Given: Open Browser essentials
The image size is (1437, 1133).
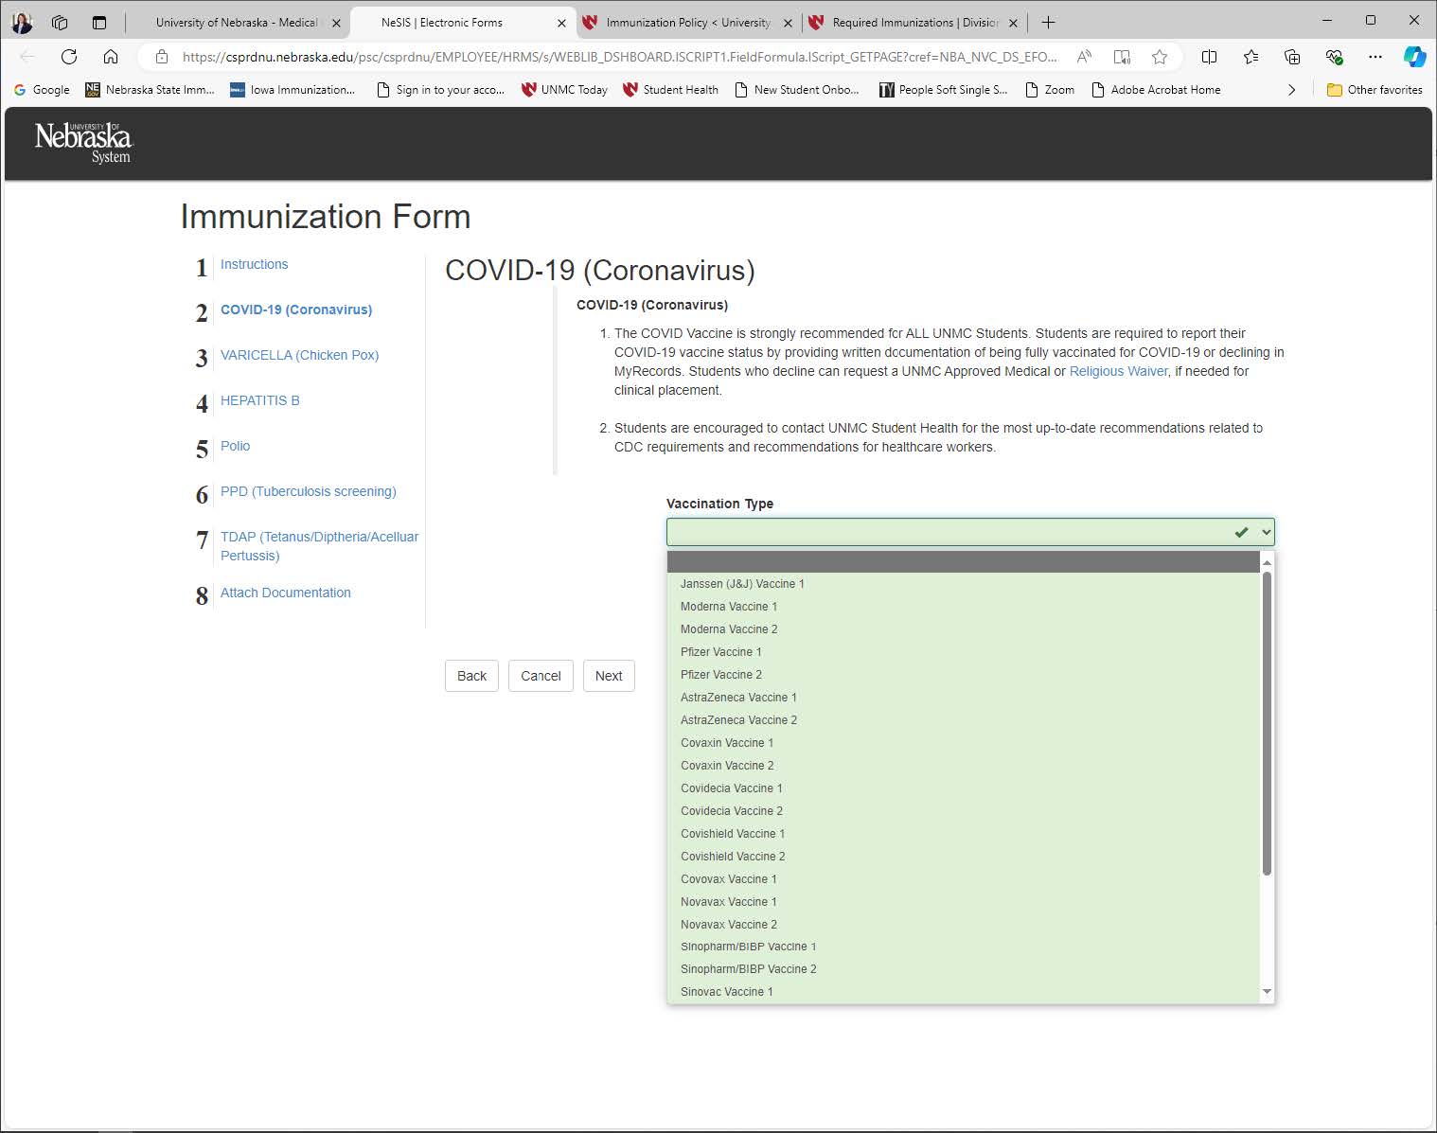Looking at the screenshot, I should coord(1335,57).
